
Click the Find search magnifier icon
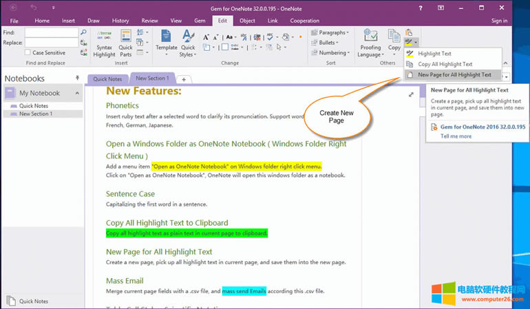click(83, 32)
